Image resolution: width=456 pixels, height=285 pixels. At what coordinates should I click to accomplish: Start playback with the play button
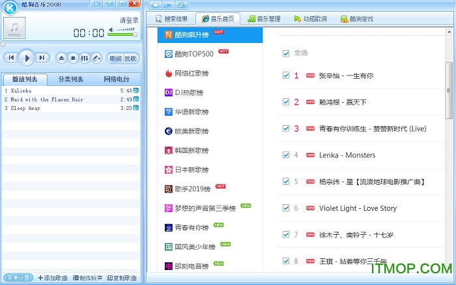coord(27,58)
